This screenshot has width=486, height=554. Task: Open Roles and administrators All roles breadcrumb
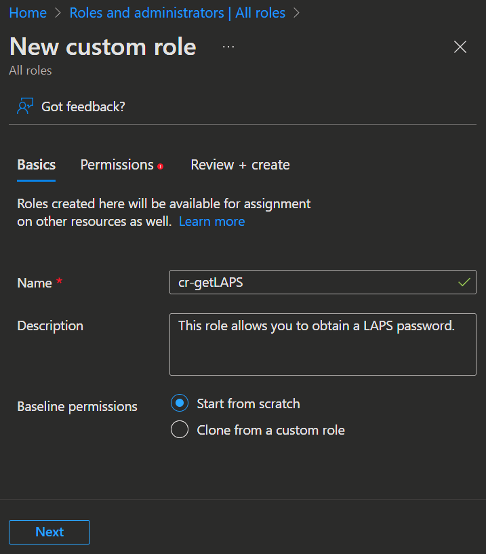[177, 13]
